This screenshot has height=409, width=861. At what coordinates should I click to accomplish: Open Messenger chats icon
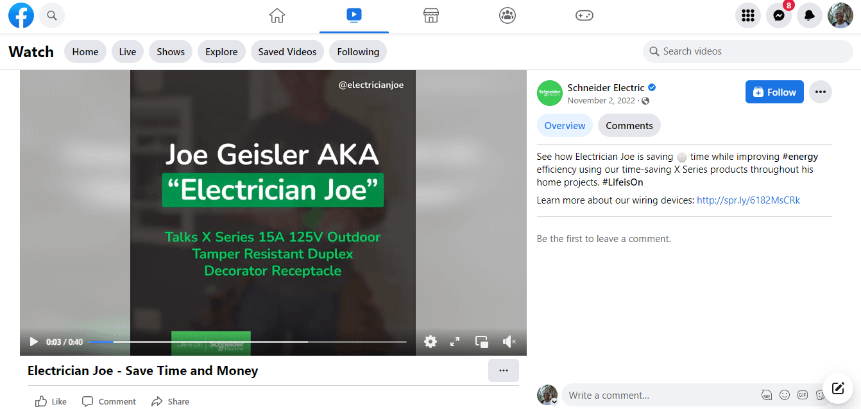click(778, 16)
